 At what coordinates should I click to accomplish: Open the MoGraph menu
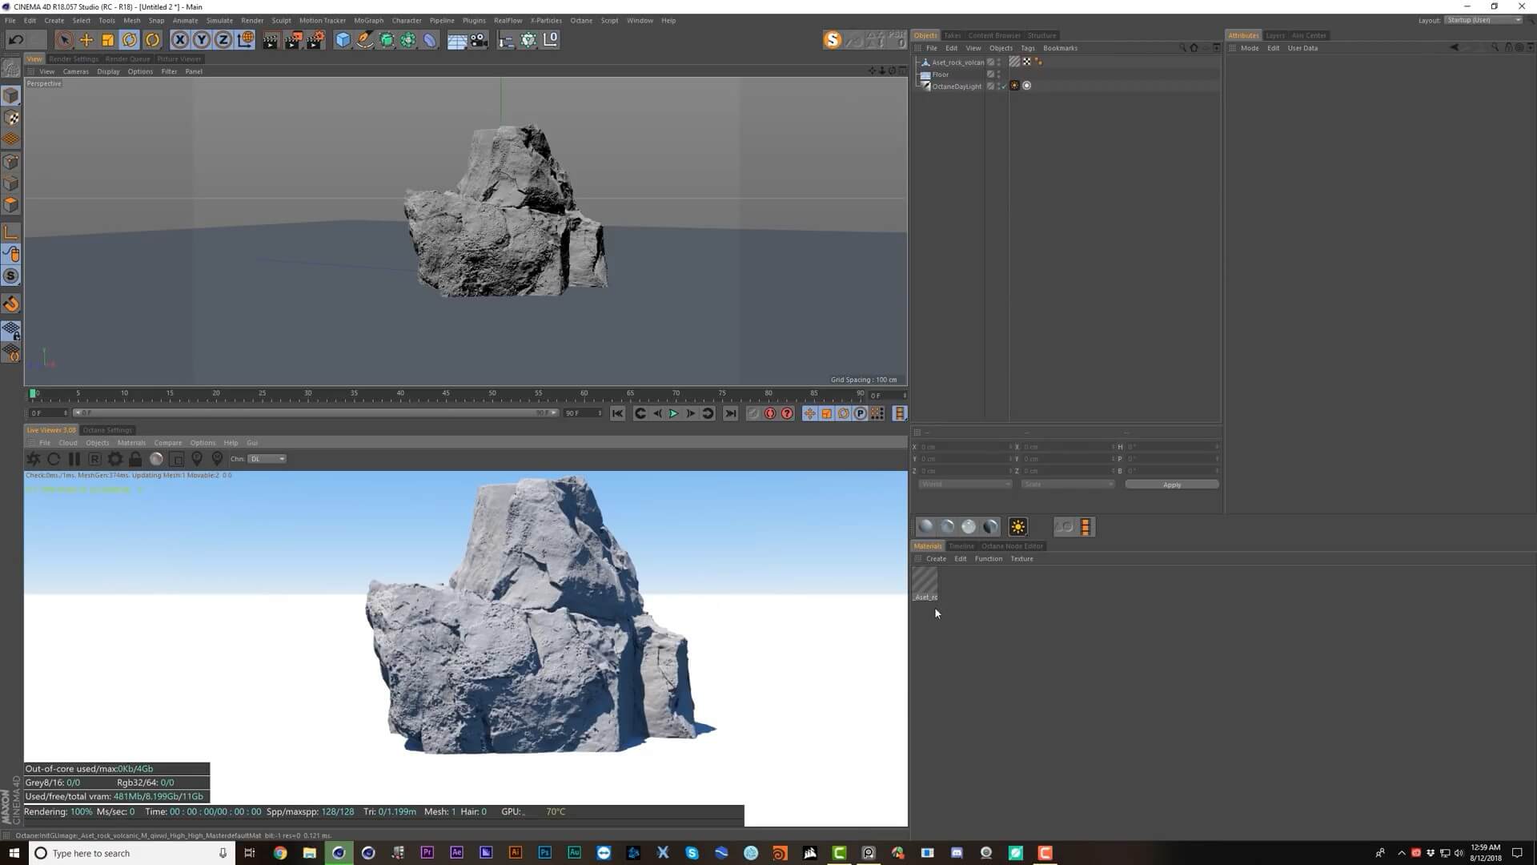(x=368, y=21)
